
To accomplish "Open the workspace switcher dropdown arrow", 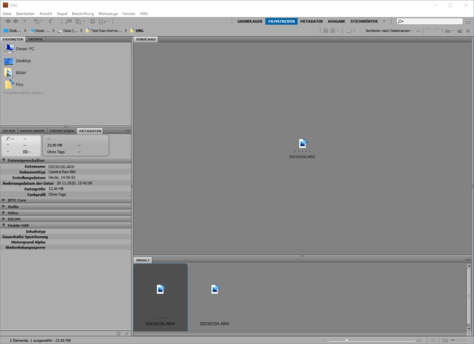I will pyautogui.click(x=384, y=21).
